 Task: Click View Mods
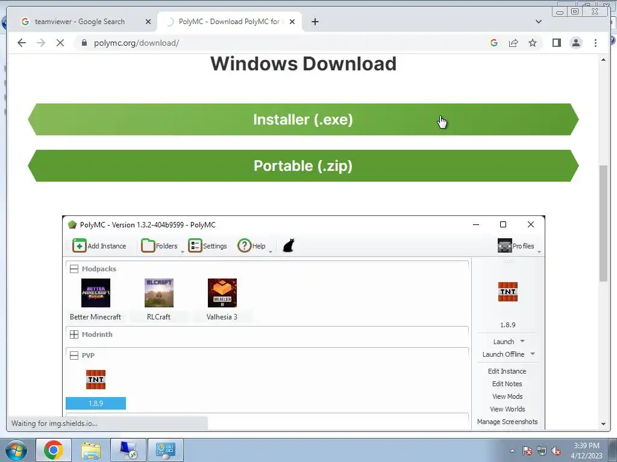click(x=507, y=396)
